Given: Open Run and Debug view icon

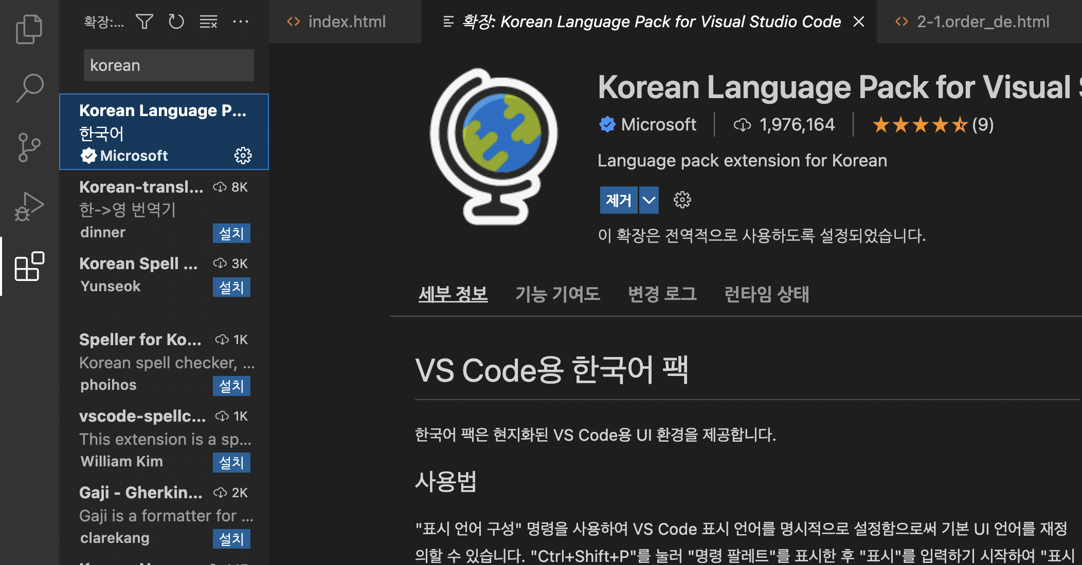Looking at the screenshot, I should point(29,206).
